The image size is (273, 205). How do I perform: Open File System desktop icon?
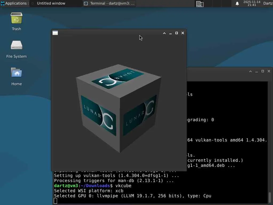tap(17, 49)
